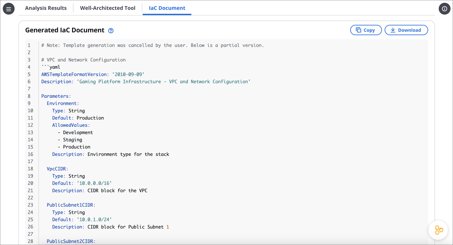Click line number 10 in the gutter
Viewport: 453px width, 245px height.
[x=30, y=111]
